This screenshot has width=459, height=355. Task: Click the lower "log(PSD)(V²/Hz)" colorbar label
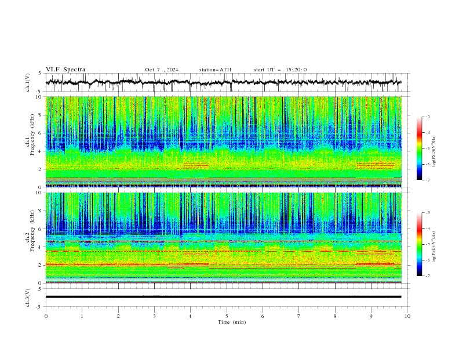(x=434, y=247)
